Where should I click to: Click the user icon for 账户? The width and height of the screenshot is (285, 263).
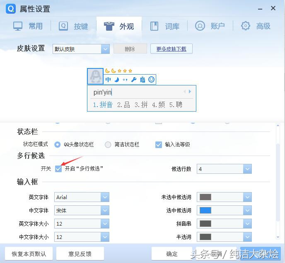point(200,26)
